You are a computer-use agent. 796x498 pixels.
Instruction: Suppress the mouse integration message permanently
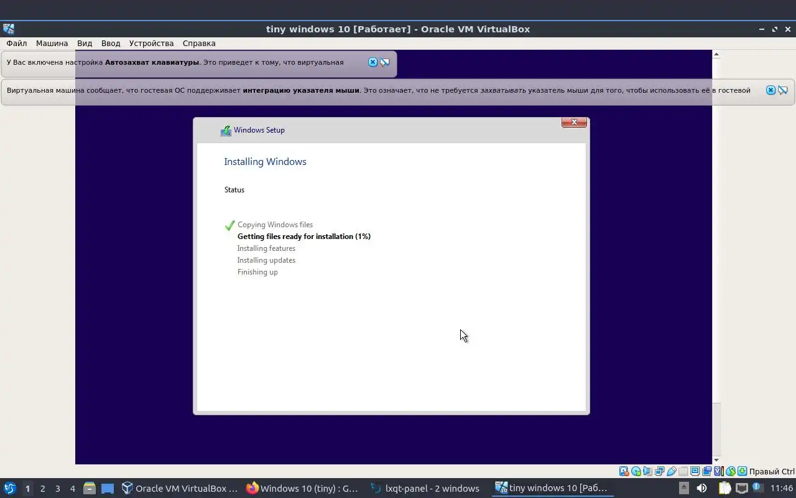coord(783,90)
